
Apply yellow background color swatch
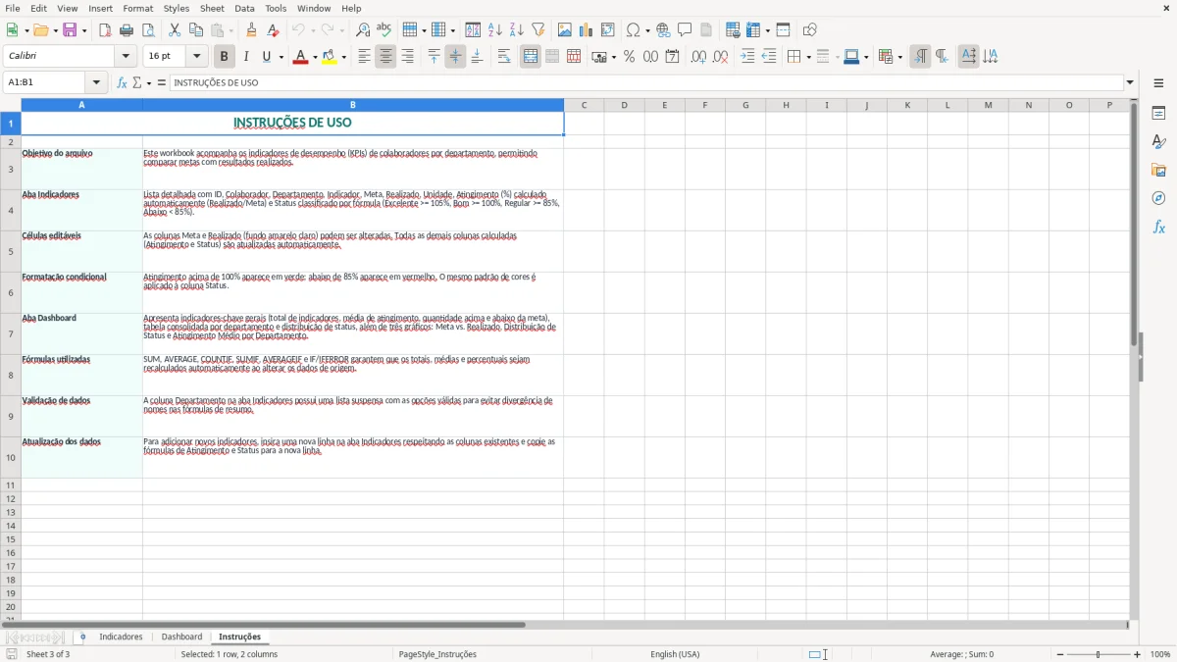[x=331, y=57]
